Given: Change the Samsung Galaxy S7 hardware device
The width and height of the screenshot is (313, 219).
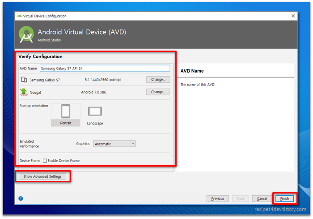Looking at the screenshot, I should click(158, 79).
